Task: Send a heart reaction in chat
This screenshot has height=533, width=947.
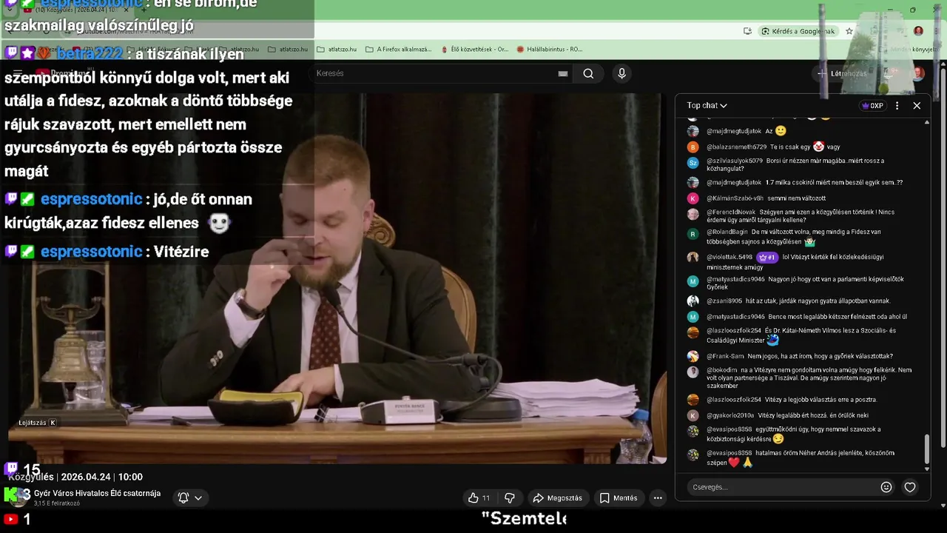Action: click(x=910, y=487)
